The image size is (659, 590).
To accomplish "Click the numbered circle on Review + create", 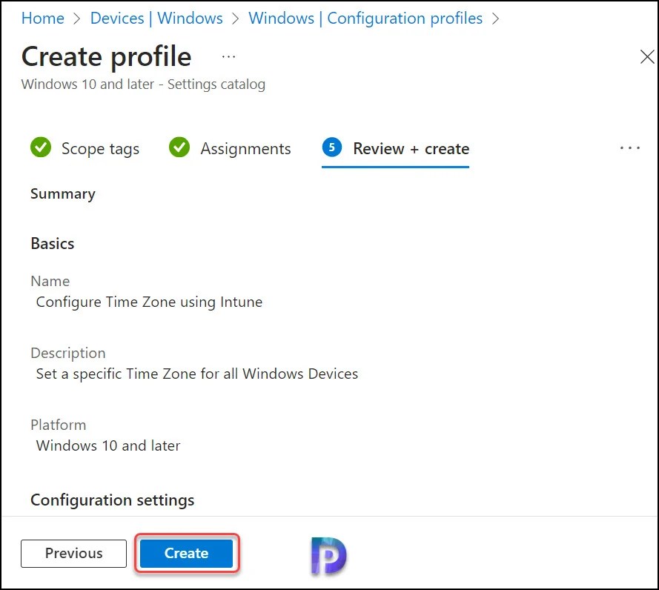I will [332, 148].
